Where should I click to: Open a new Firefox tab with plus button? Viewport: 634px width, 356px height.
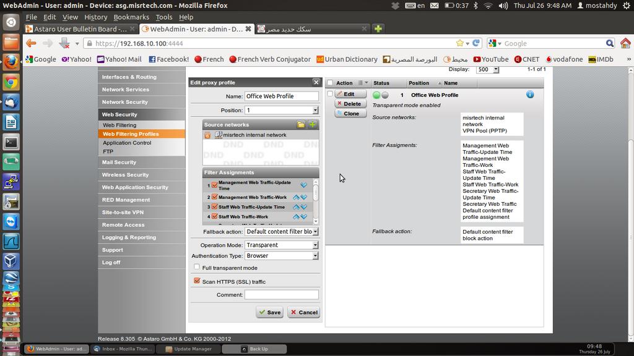coord(378,28)
